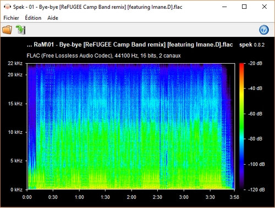Click the 10 kHz frequency label

tap(15, 132)
